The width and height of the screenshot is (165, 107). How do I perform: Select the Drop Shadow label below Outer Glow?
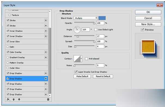click(x=16, y=73)
